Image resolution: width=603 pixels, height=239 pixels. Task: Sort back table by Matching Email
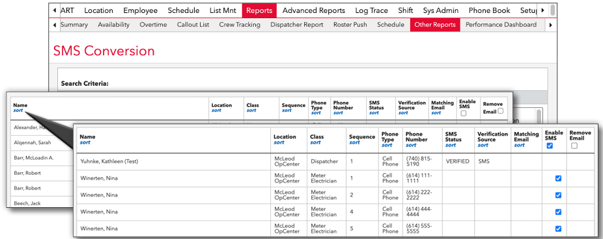pos(436,113)
